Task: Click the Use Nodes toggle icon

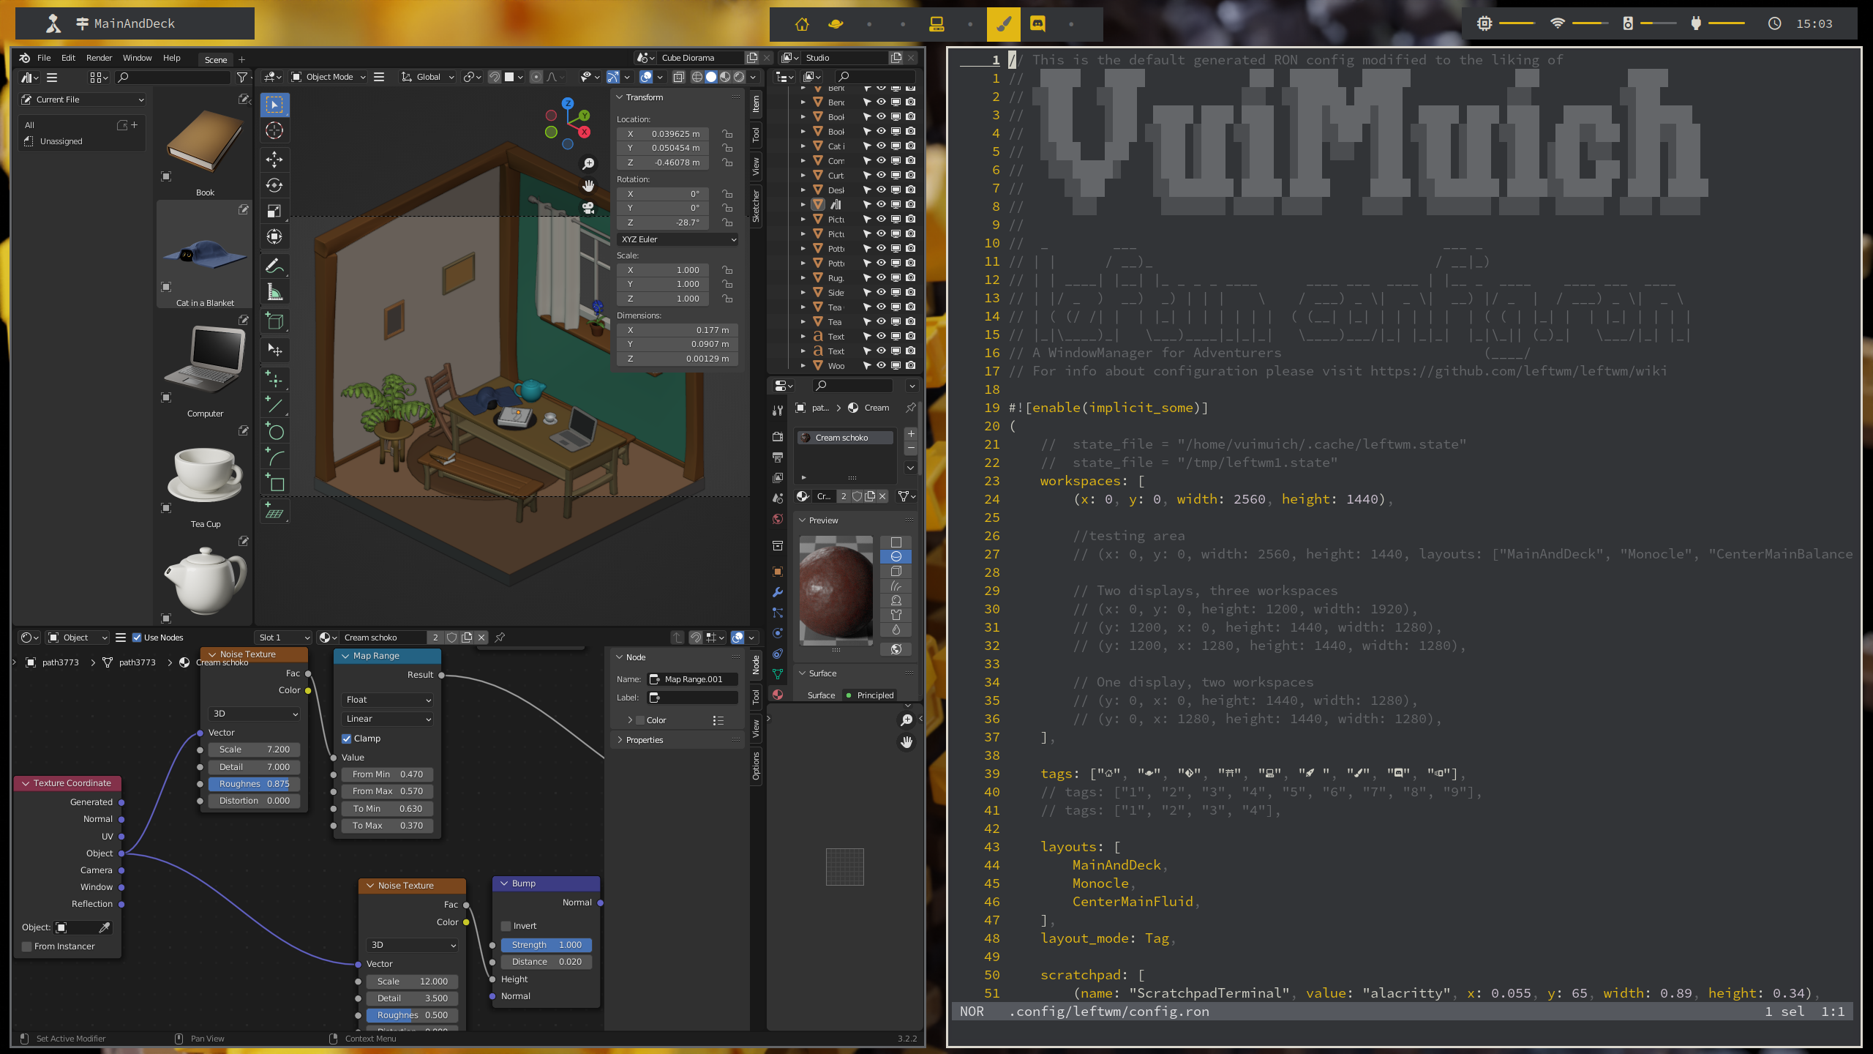Action: click(139, 637)
